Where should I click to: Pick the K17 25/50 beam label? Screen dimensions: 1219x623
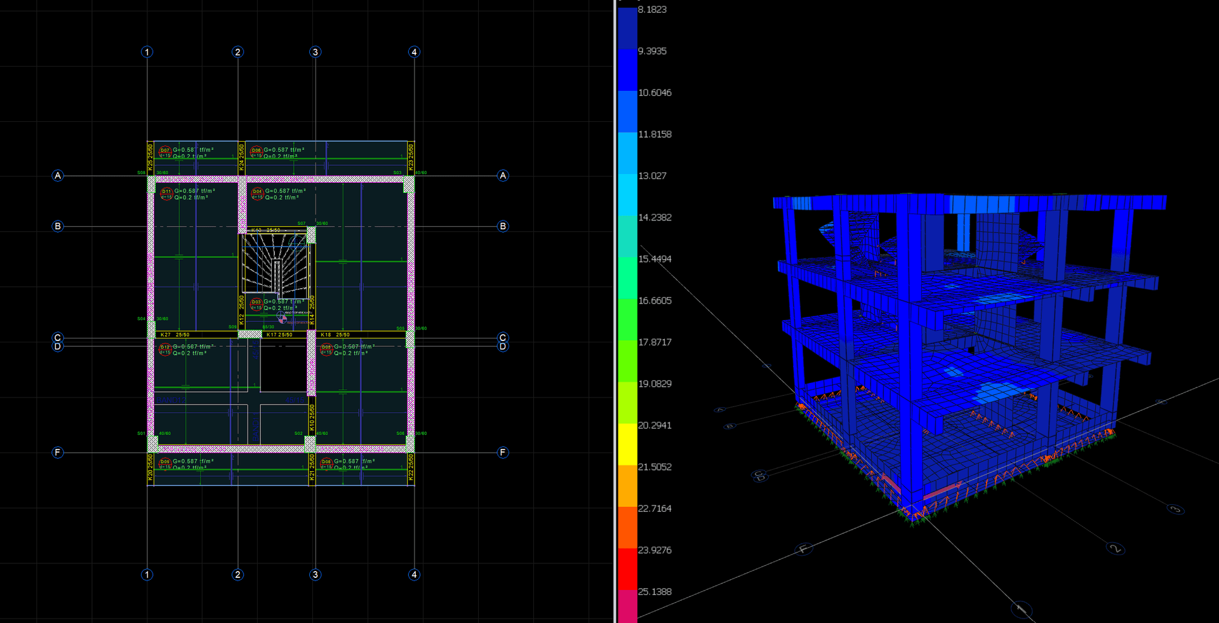279,335
